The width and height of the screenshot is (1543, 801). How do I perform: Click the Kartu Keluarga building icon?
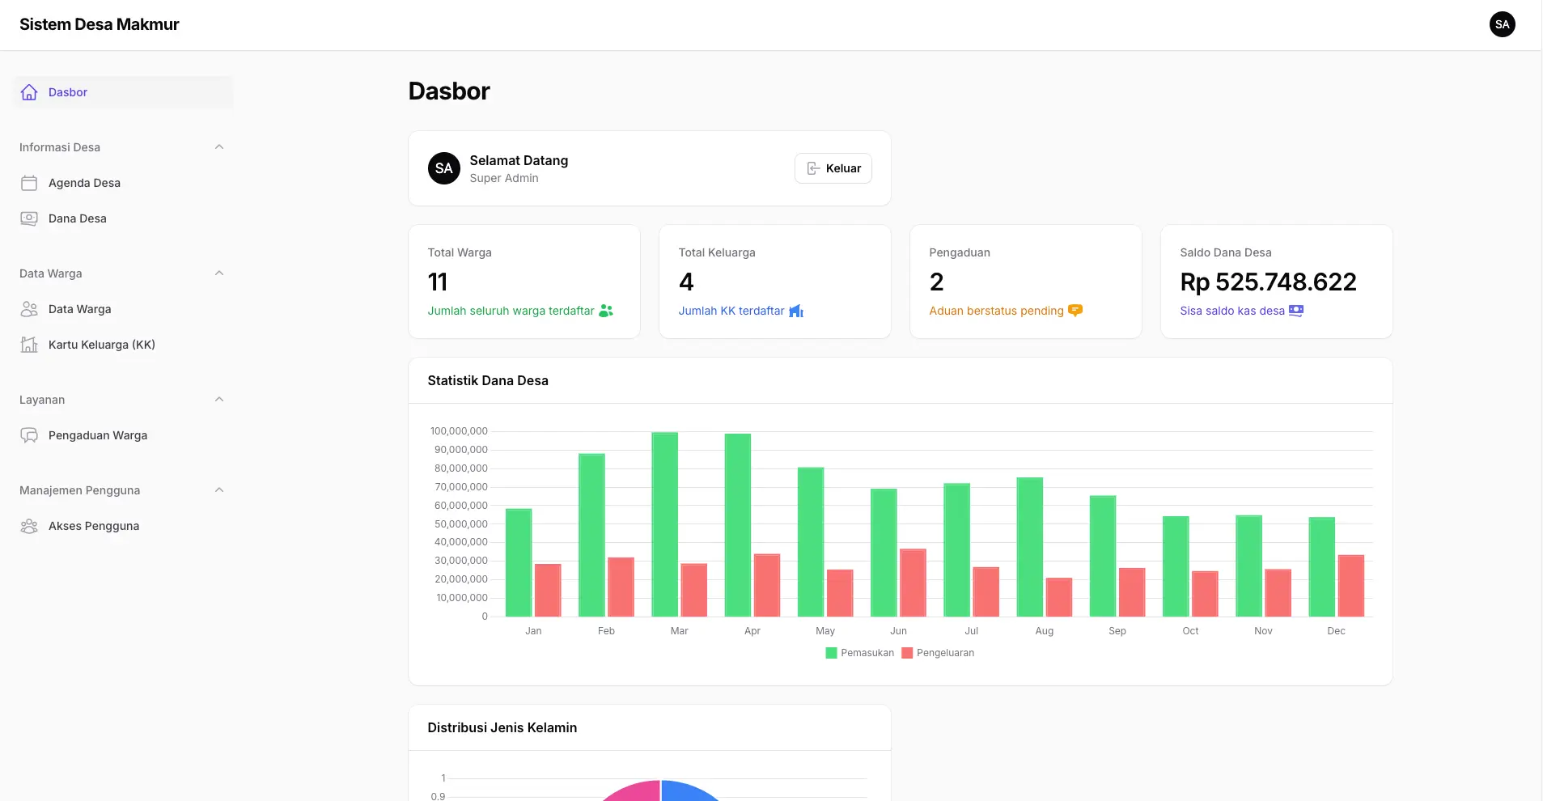29,345
